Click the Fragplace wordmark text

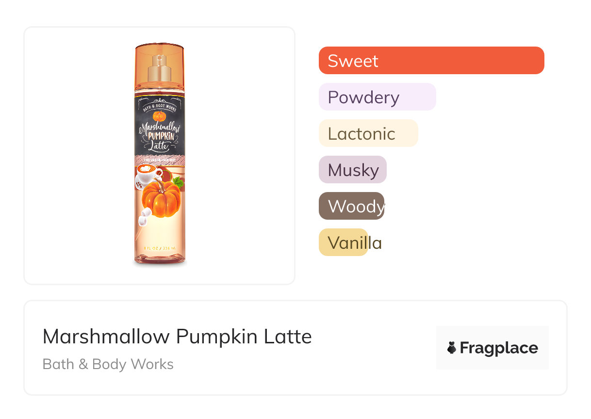pos(498,348)
